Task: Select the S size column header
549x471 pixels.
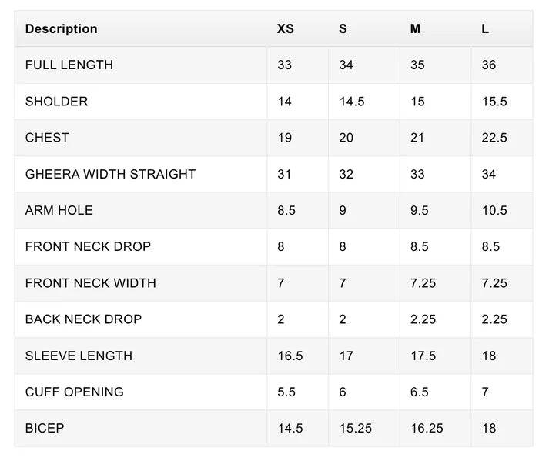Action: pos(343,28)
